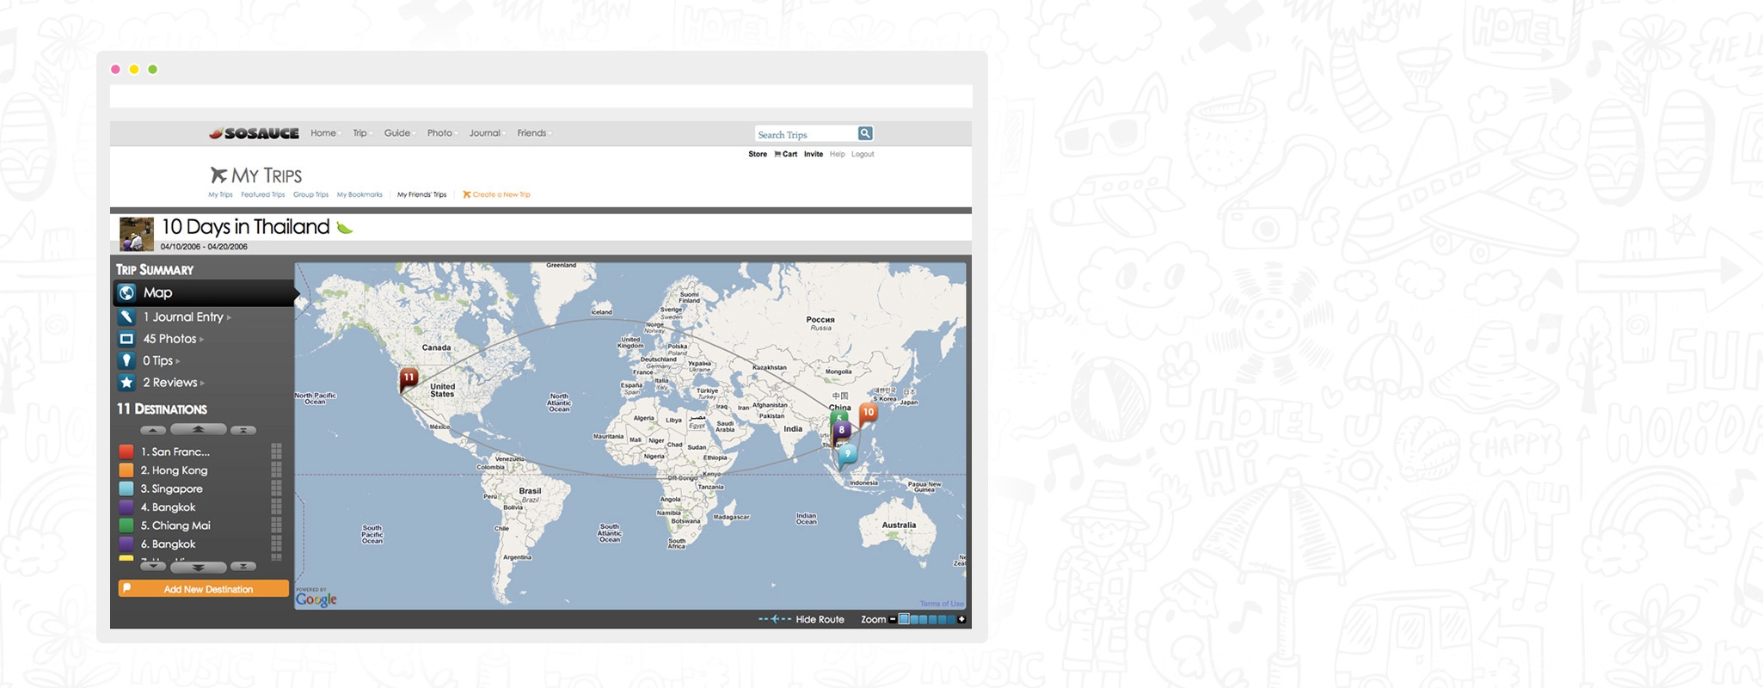This screenshot has width=1763, height=688.
Task: Click the grid handle for San Franc...
Action: point(276,451)
